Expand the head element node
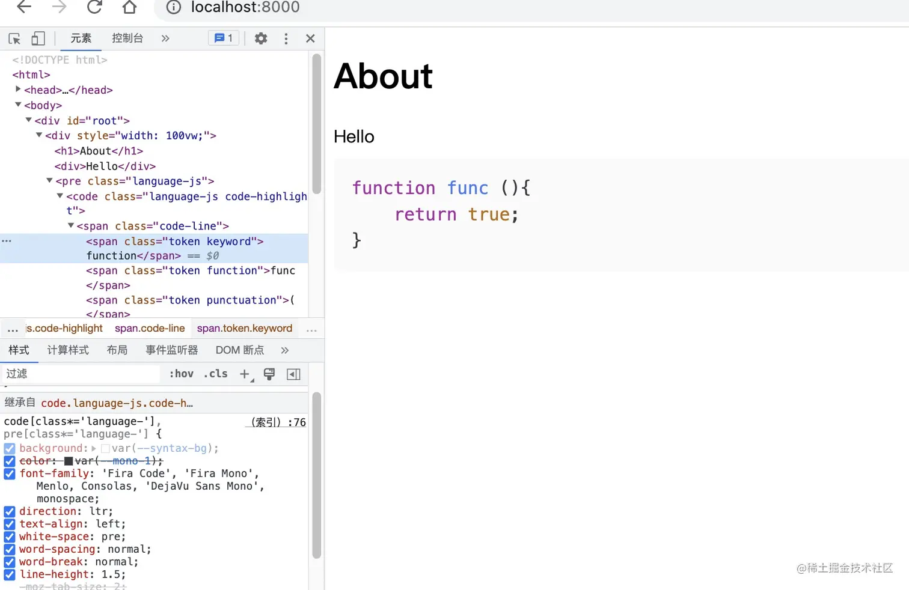 tap(18, 89)
